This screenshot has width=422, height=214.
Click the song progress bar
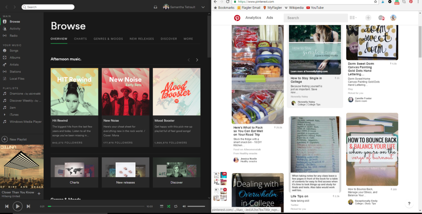[96, 206]
